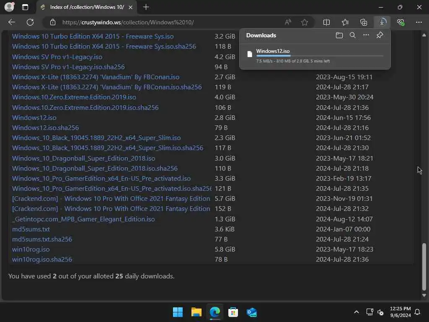This screenshot has height=322, width=429.
Task: Open Outlook from taskbar
Action: [x=251, y=312]
